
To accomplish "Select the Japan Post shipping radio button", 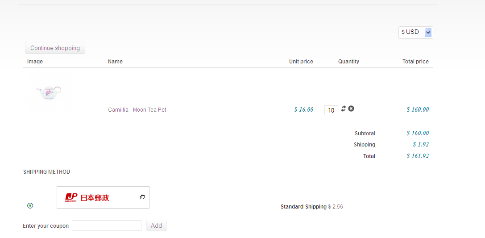I will point(30,205).
